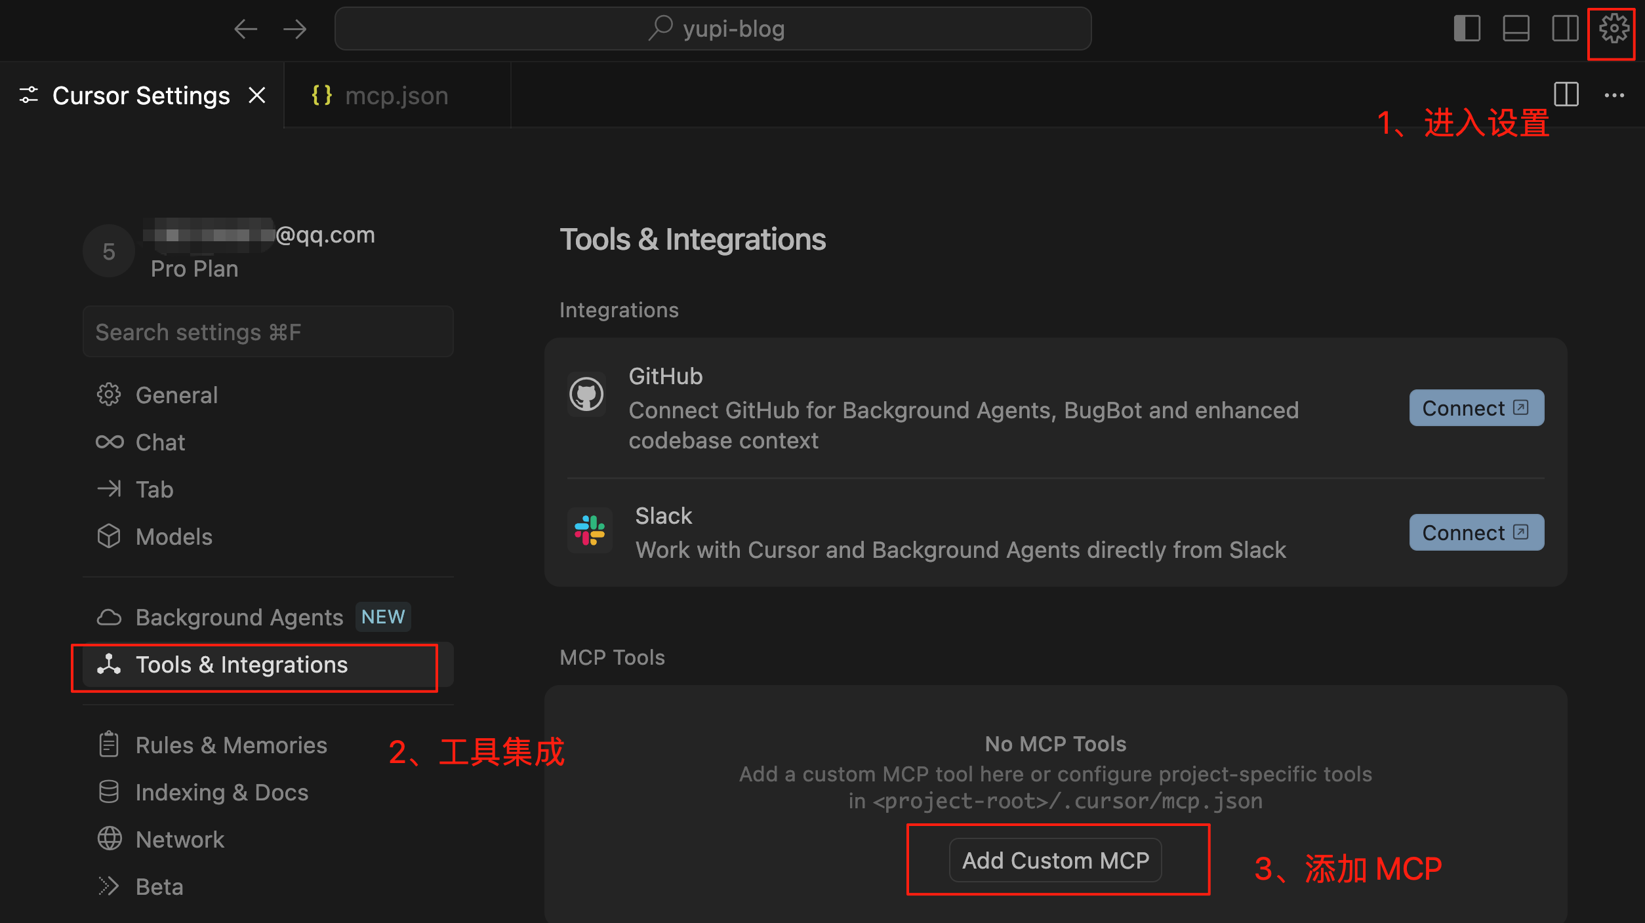Connect the Slack integration
The height and width of the screenshot is (923, 1645).
1476,533
